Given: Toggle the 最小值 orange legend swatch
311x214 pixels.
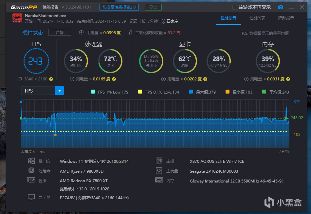Looking at the screenshot, I should coord(228,92).
